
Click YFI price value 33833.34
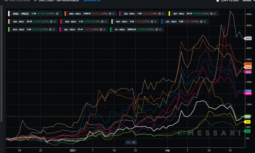[x=131, y=30]
